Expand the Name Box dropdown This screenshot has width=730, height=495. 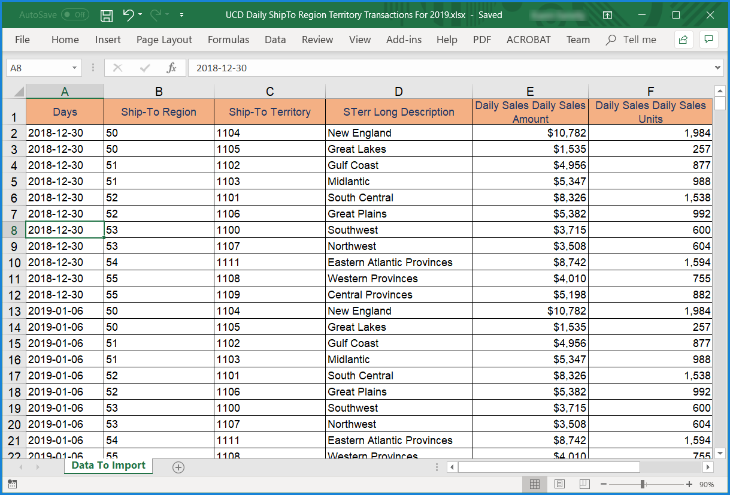coord(75,68)
